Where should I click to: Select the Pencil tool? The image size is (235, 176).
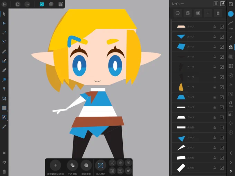point(4,51)
